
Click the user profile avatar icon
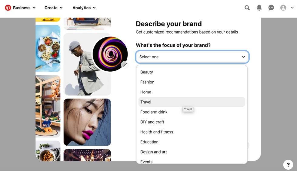coord(283,8)
